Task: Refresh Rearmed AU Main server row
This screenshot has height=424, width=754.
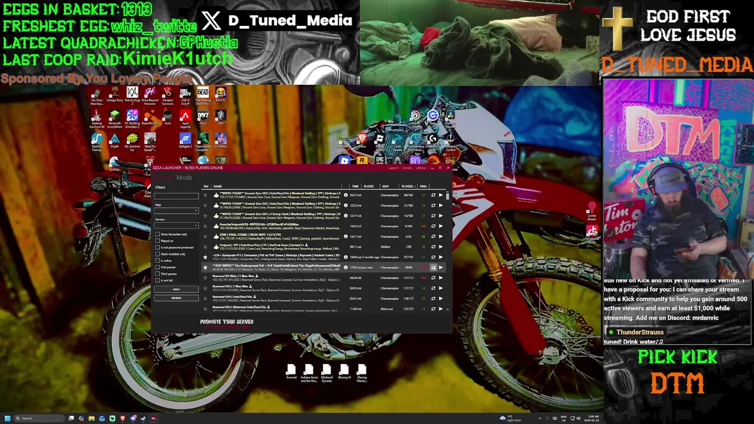Action: coord(433,278)
